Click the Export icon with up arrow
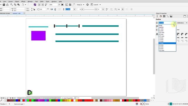This screenshot has width=188, height=106. (43, 5)
